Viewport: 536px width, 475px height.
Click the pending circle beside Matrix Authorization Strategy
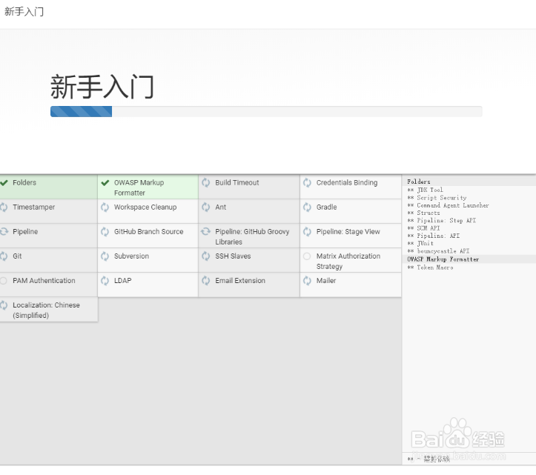[x=307, y=256]
